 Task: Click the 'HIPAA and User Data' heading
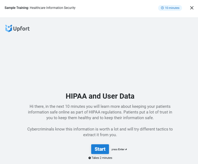tap(100, 96)
